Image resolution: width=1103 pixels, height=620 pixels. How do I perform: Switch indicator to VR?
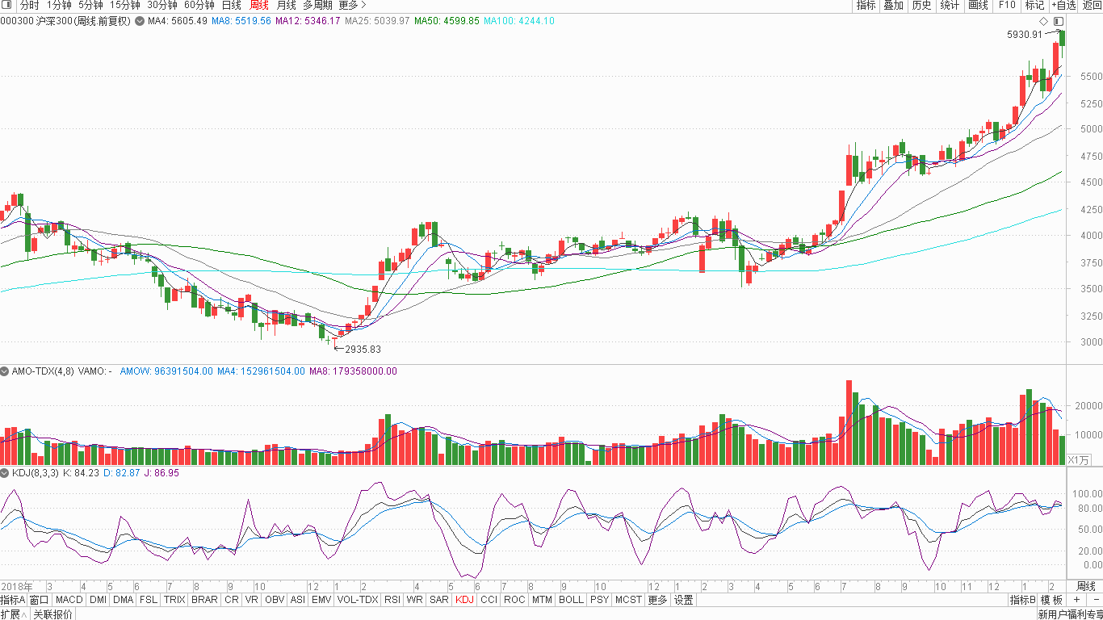coord(252,600)
